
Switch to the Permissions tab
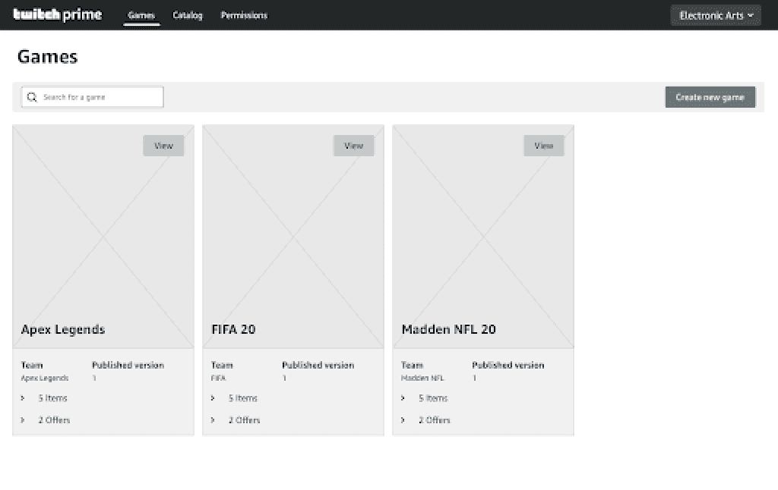point(244,15)
